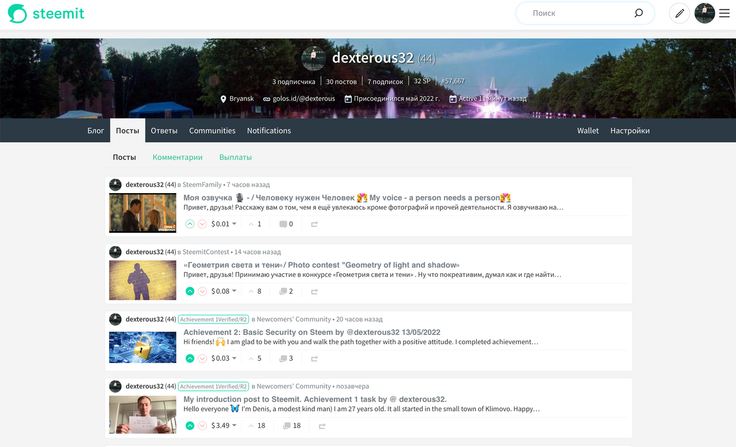Open the Ответы tab
Viewport: 736px width, 447px height.
pyautogui.click(x=164, y=130)
